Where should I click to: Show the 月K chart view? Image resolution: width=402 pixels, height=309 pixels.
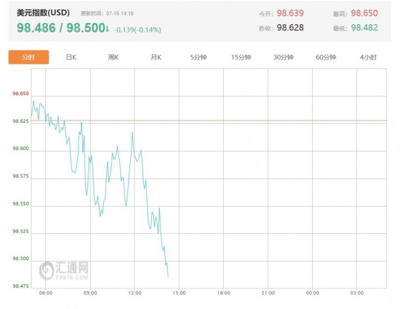pyautogui.click(x=156, y=57)
